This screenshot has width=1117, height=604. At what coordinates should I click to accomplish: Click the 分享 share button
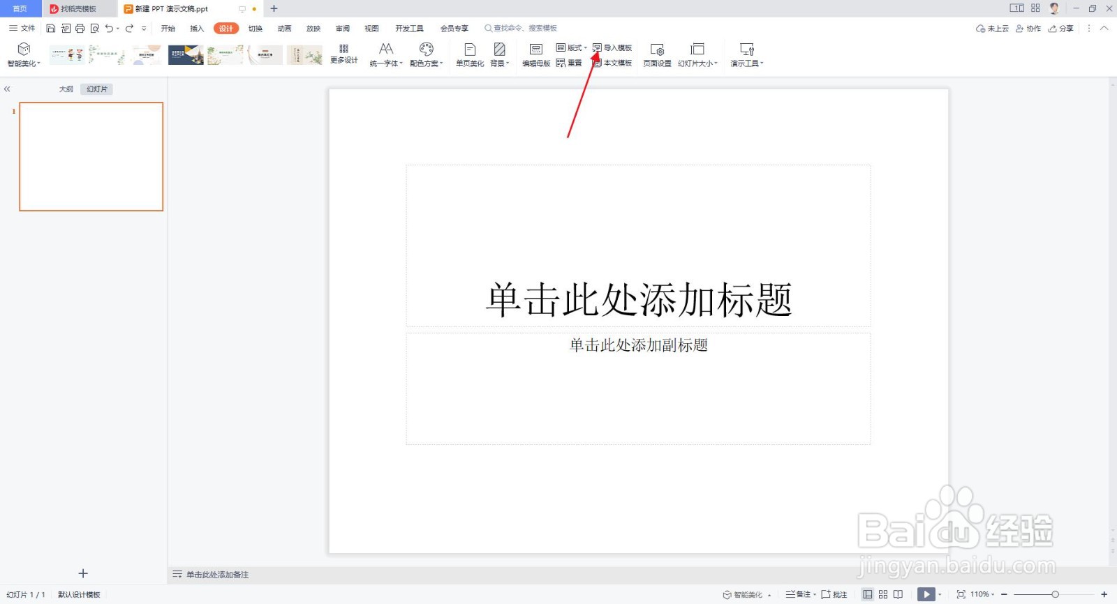point(1061,29)
